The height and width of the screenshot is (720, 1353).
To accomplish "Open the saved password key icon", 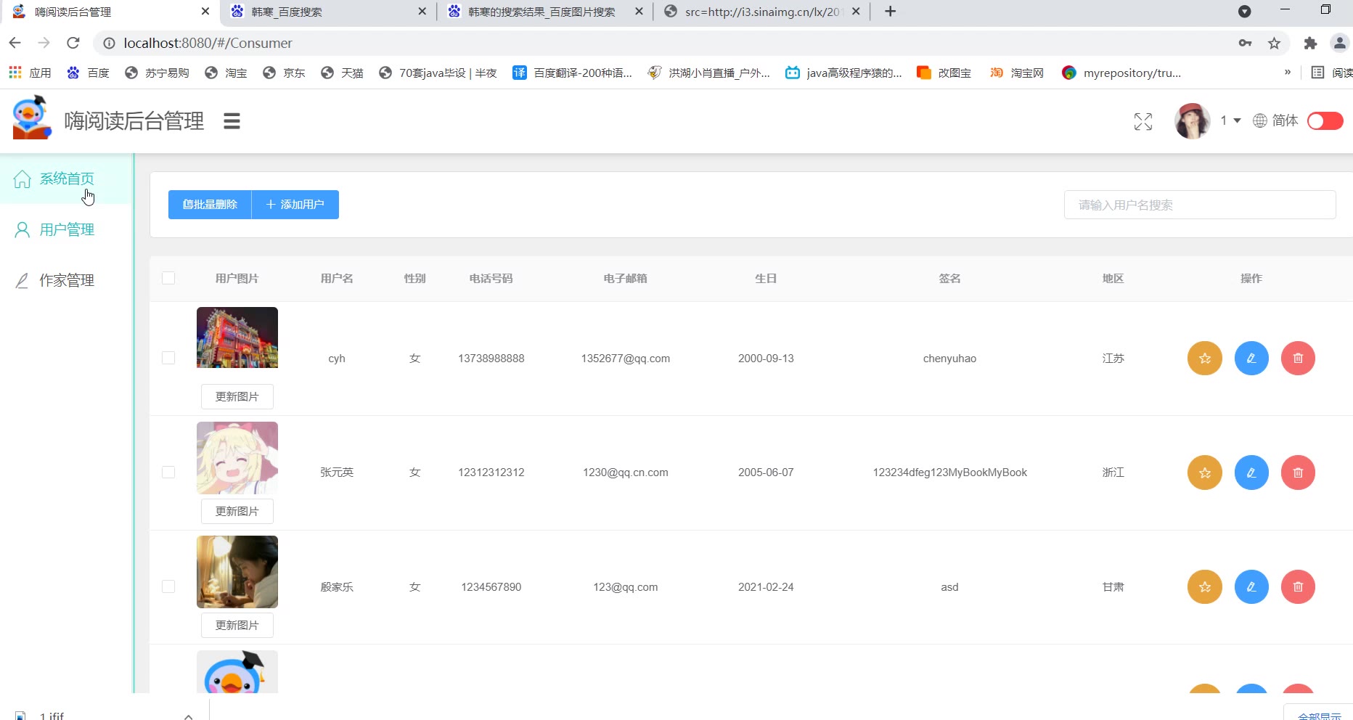I will pyautogui.click(x=1245, y=44).
